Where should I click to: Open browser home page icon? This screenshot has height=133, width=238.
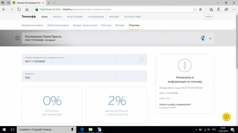tap(27, 9)
